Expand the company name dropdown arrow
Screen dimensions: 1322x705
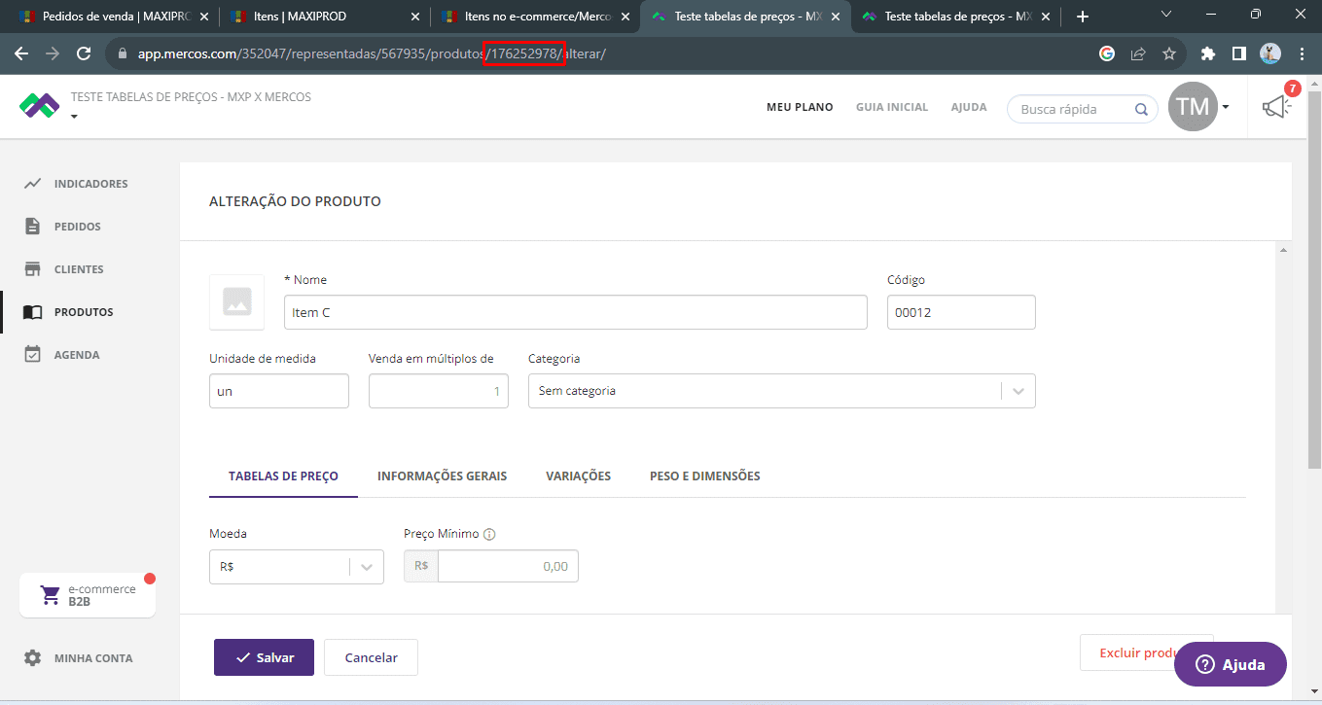tap(75, 117)
